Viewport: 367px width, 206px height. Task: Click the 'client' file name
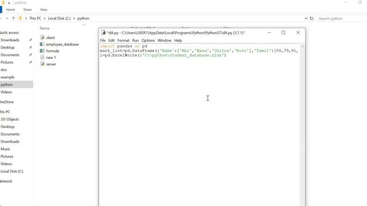[50, 38]
